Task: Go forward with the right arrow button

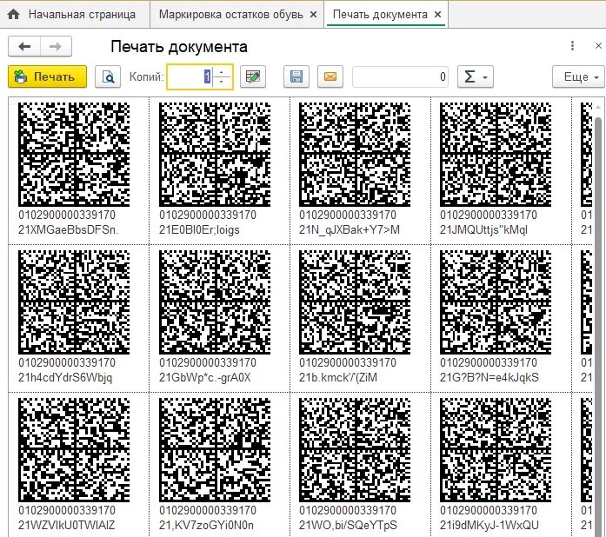Action: coord(56,47)
